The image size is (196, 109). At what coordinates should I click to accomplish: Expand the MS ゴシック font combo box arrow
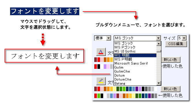(x=158, y=38)
